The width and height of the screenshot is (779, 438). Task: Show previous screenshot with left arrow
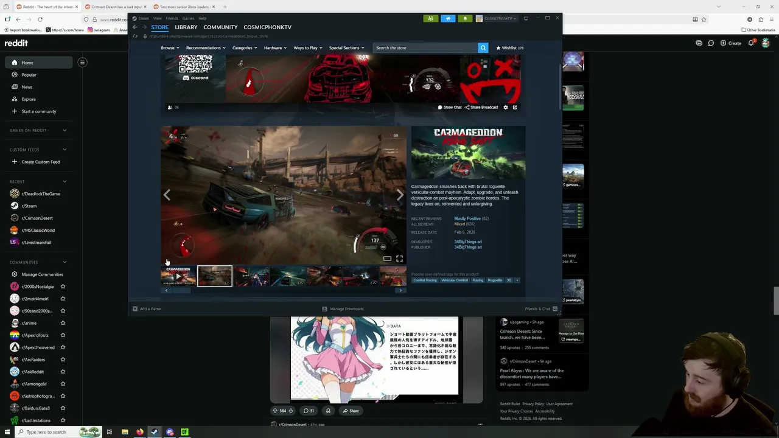click(x=167, y=195)
